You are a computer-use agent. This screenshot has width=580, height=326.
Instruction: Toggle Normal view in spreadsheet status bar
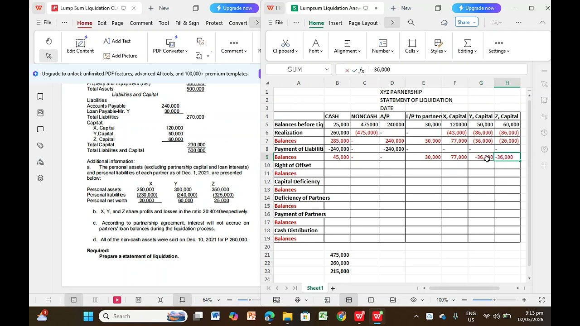click(x=349, y=300)
